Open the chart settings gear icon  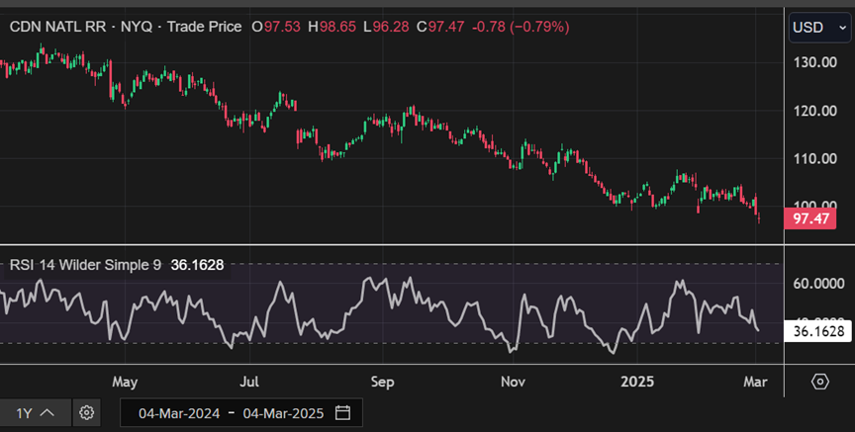pos(87,412)
